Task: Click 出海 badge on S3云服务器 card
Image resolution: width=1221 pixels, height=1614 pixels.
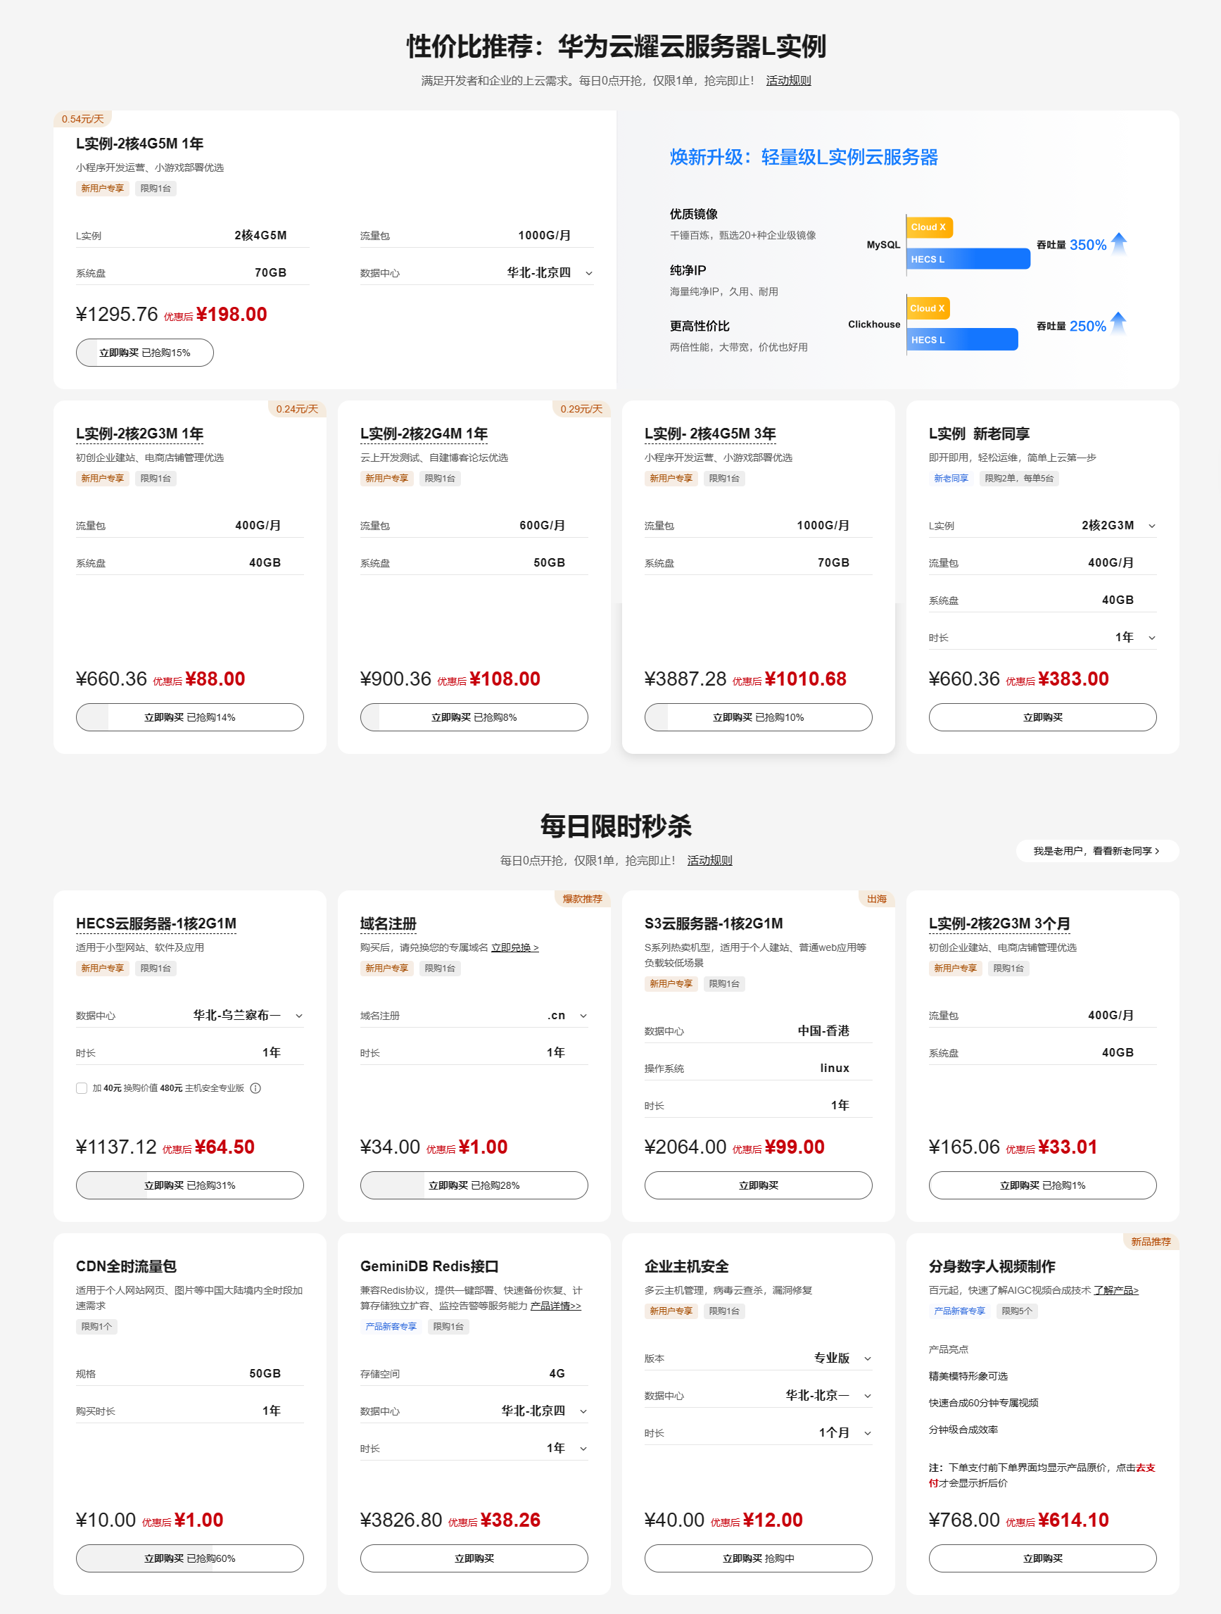Action: pyautogui.click(x=877, y=898)
